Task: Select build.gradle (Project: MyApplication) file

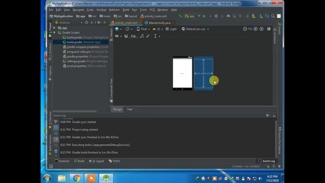Action: (x=85, y=37)
